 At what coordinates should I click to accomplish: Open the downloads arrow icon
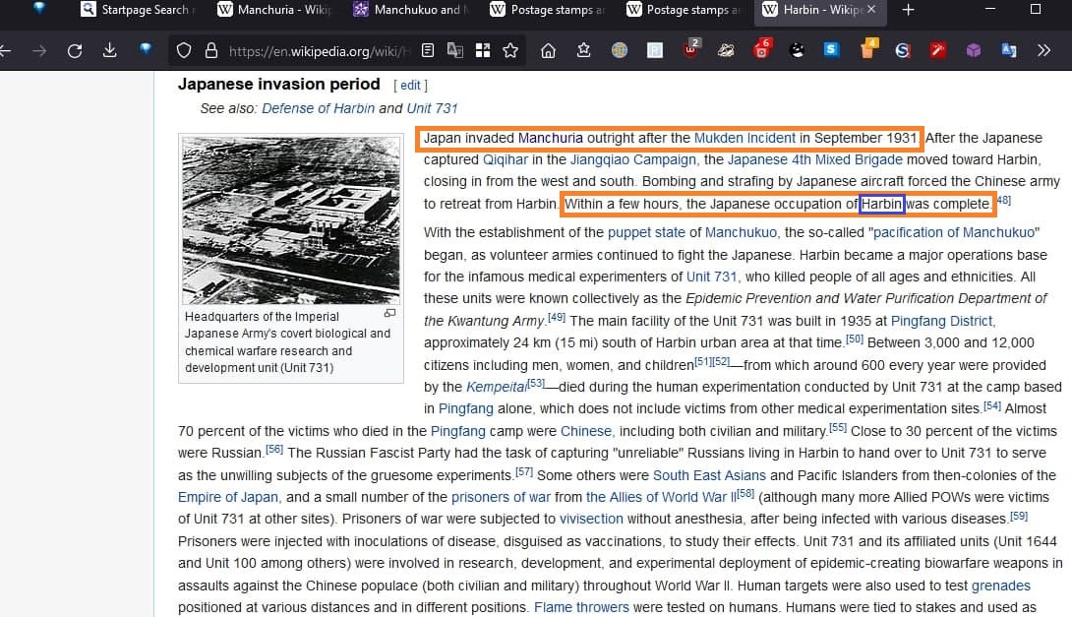[x=109, y=50]
